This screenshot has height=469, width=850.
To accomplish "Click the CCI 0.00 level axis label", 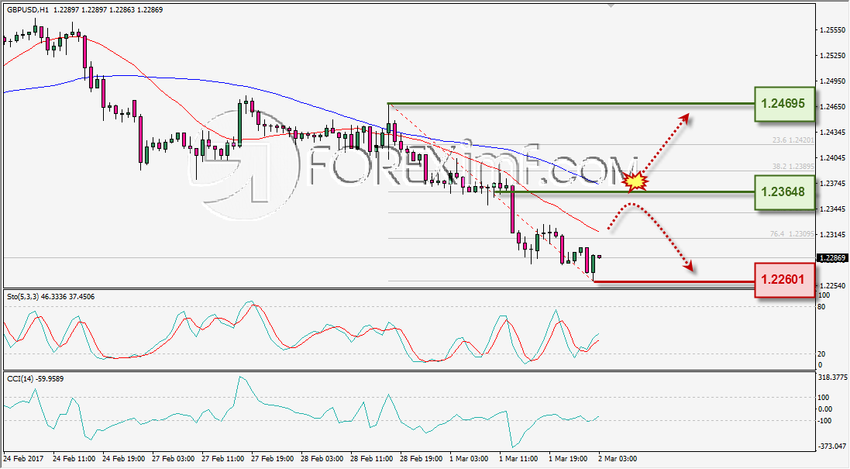I will click(824, 409).
